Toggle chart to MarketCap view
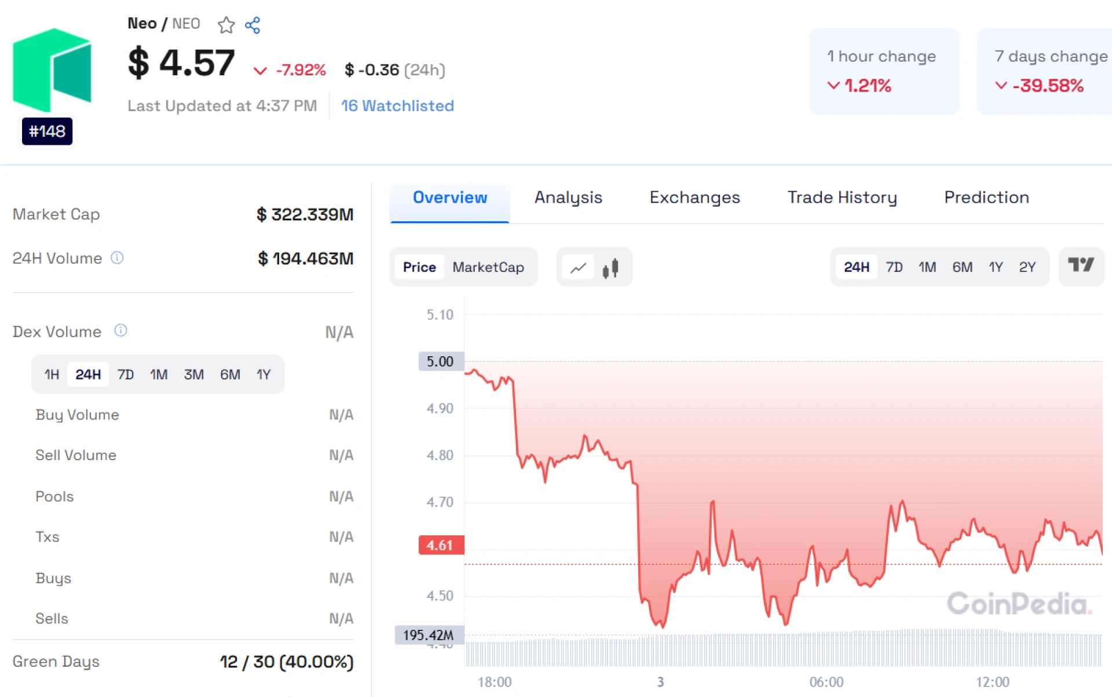Viewport: 1112px width, 697px height. (x=488, y=267)
